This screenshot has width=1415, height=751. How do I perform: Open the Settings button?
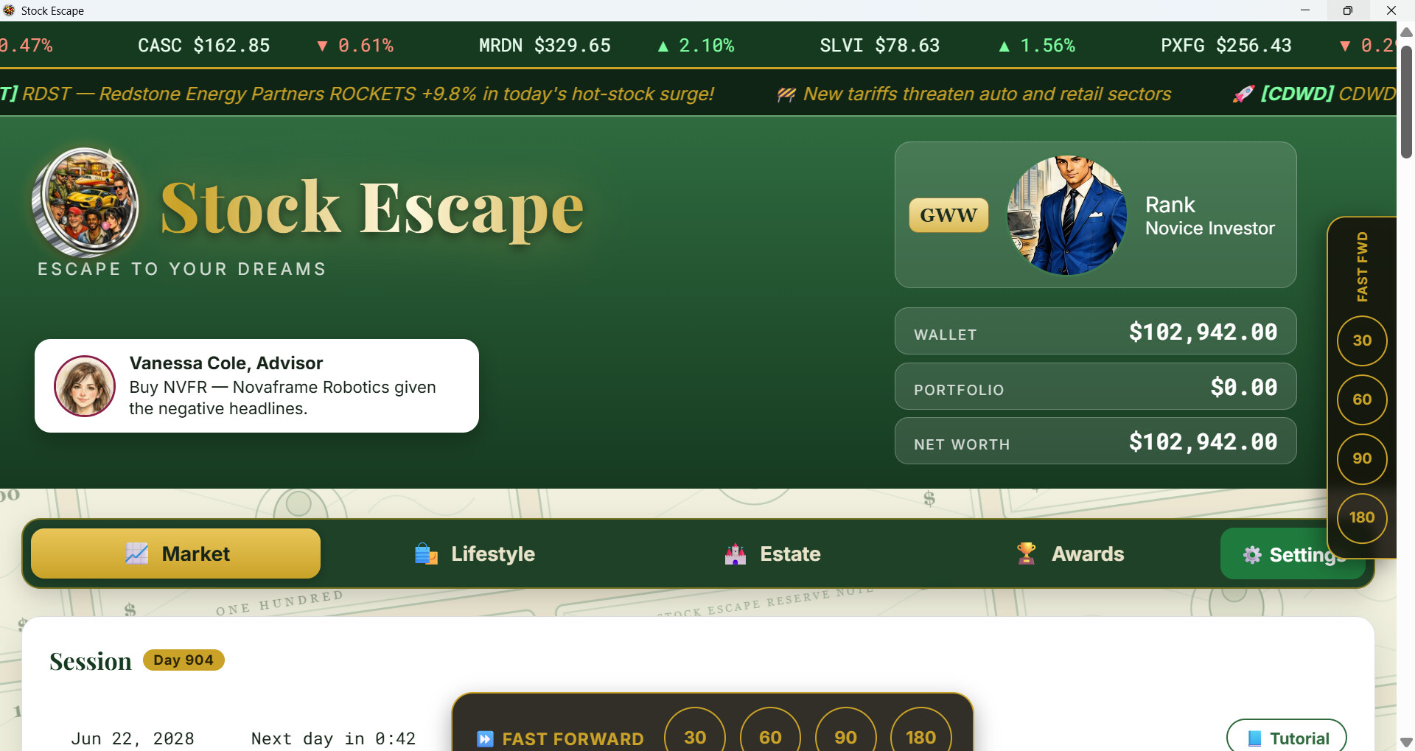point(1293,554)
